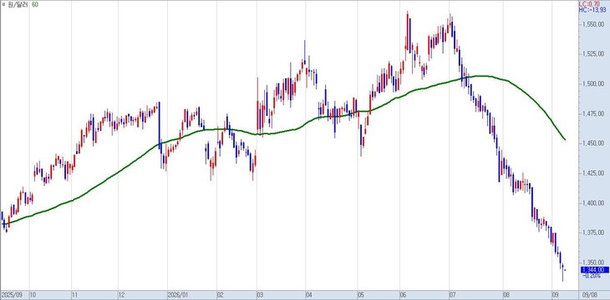
Task: Click the green 60 moving-average label
Action: pyautogui.click(x=35, y=6)
